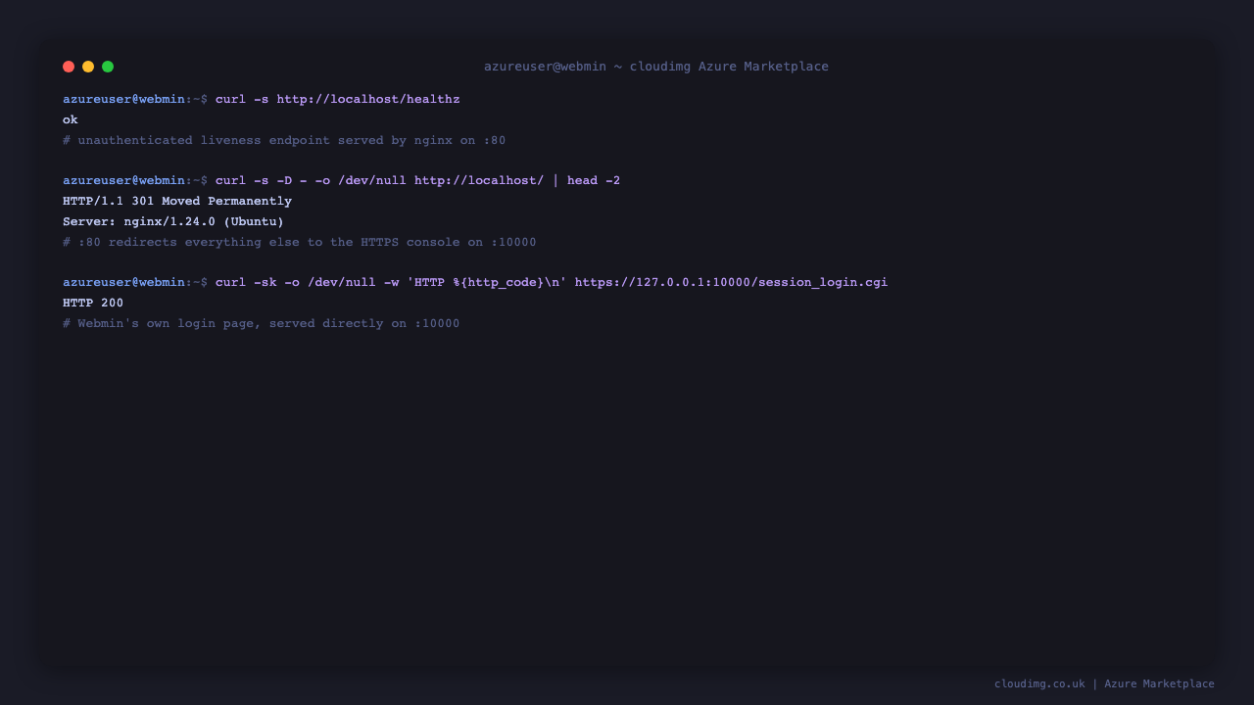Click the comment "Webmin's own login page"
Screen dimensions: 1254x705
pos(262,323)
